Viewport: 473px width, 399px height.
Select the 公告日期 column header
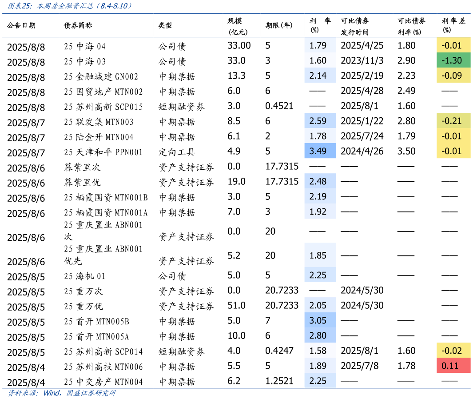pos(21,25)
